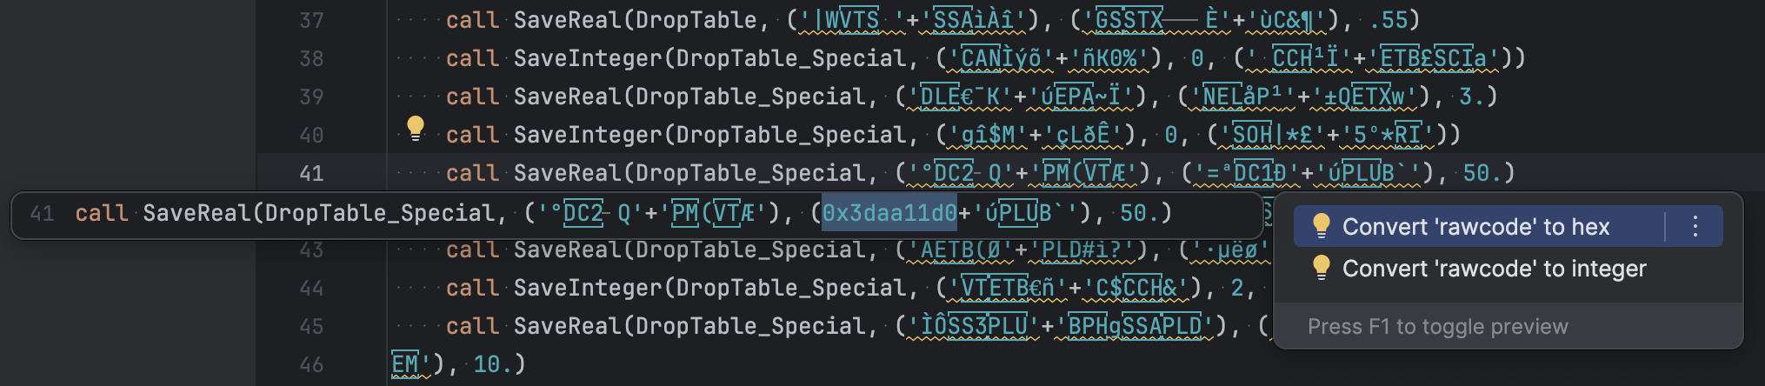Click line number 38 in the gutter

[311, 58]
